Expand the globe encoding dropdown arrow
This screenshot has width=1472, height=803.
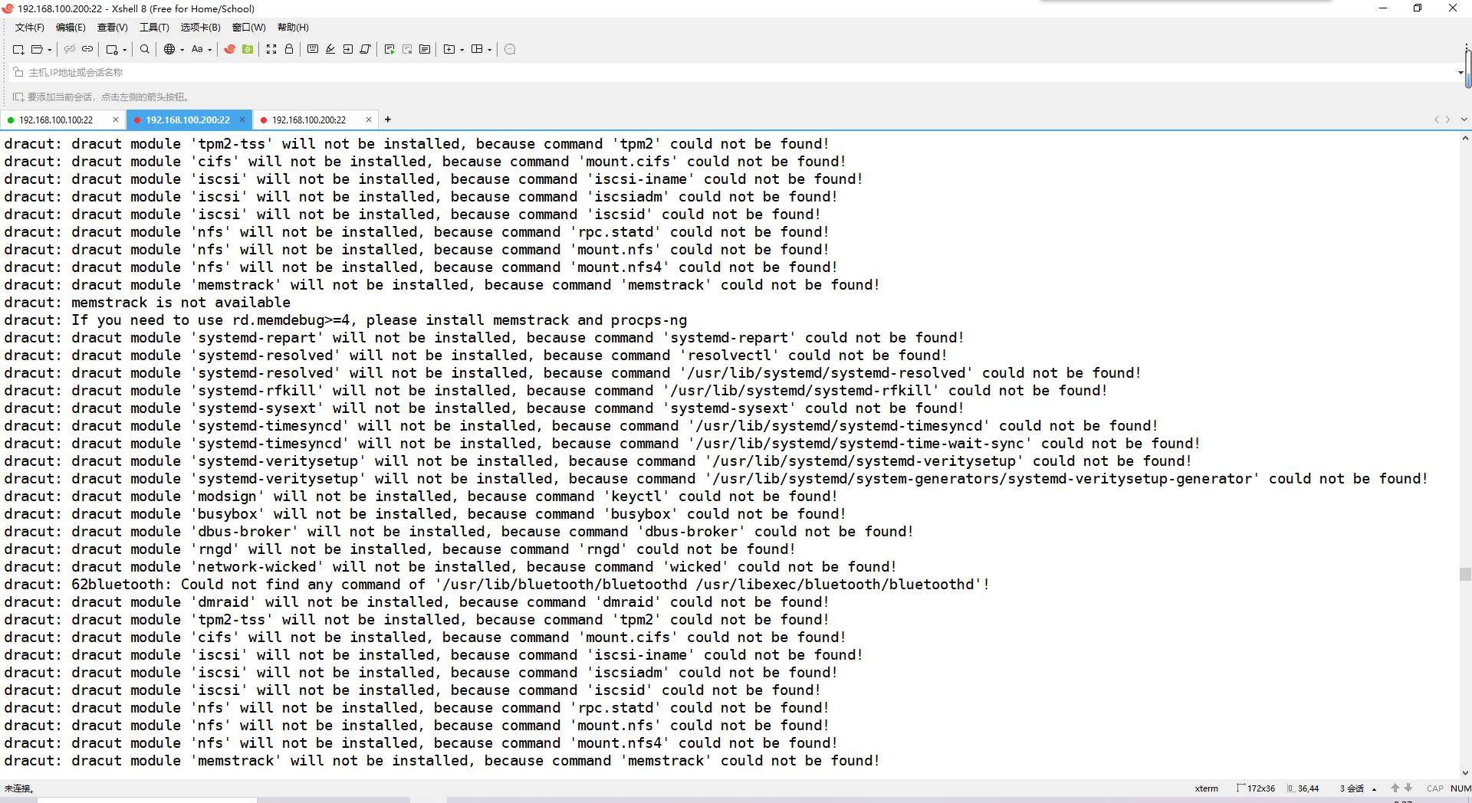[182, 50]
